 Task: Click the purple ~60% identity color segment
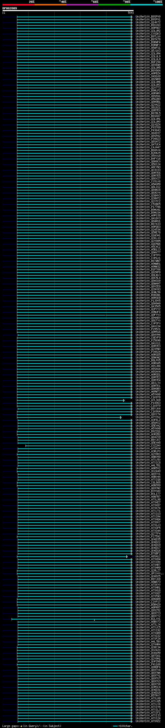pos(83,5)
